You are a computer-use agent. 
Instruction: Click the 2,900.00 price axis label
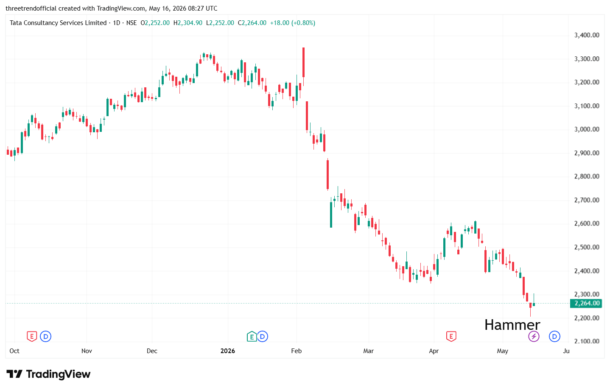(587, 153)
